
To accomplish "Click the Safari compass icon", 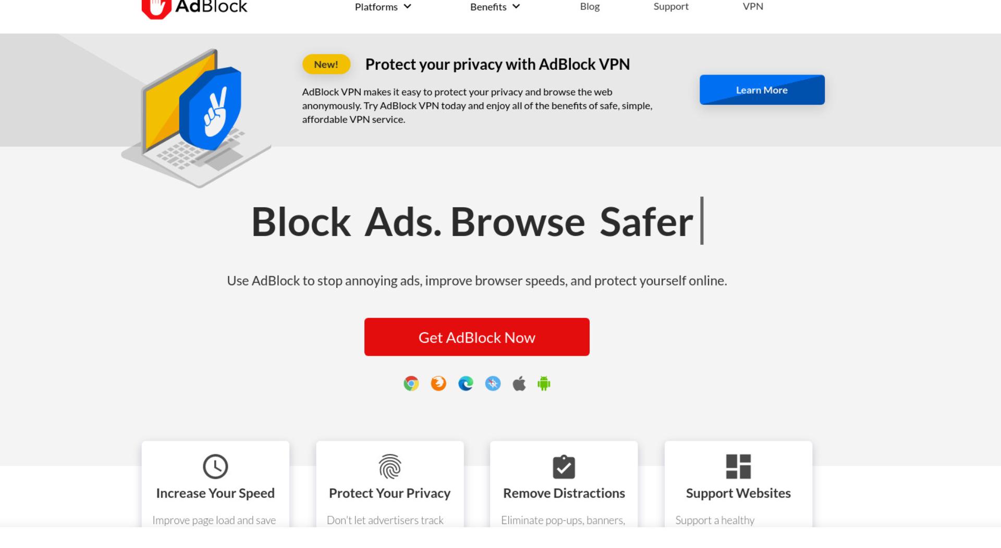I will tap(493, 384).
